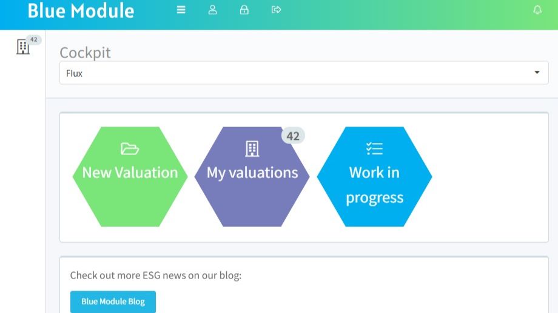This screenshot has height=313, width=558.
Task: Click the user profile icon
Action: click(x=212, y=10)
